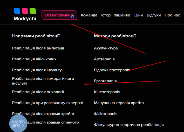Click the Modrychi logo
Viewport: 184px width, 132px height.
click(x=25, y=14)
